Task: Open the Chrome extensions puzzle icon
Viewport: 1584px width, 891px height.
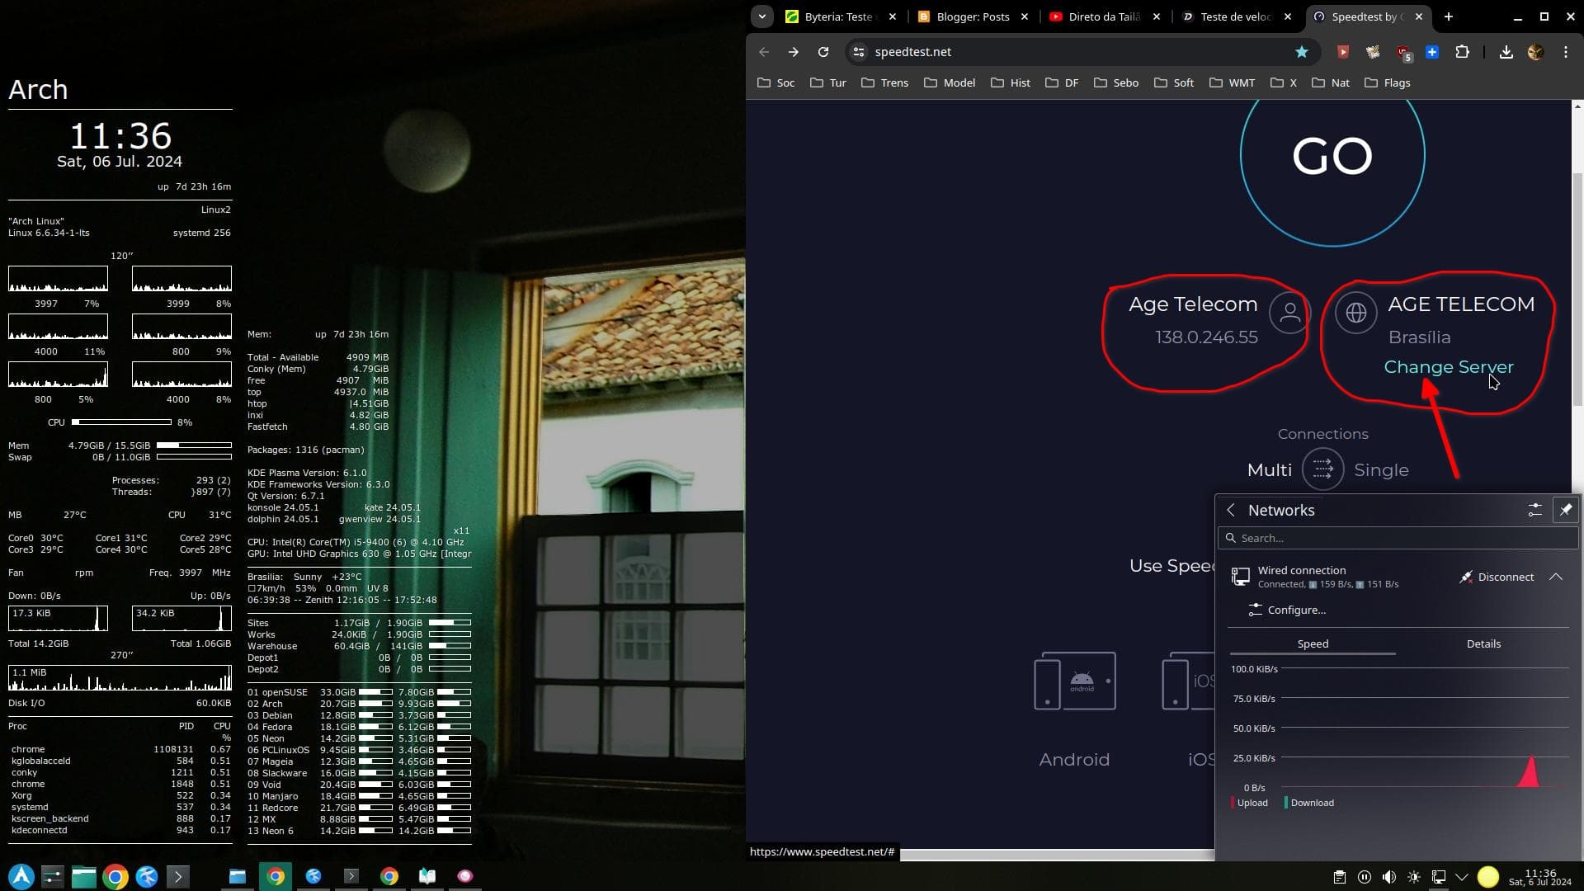Action: pyautogui.click(x=1462, y=52)
